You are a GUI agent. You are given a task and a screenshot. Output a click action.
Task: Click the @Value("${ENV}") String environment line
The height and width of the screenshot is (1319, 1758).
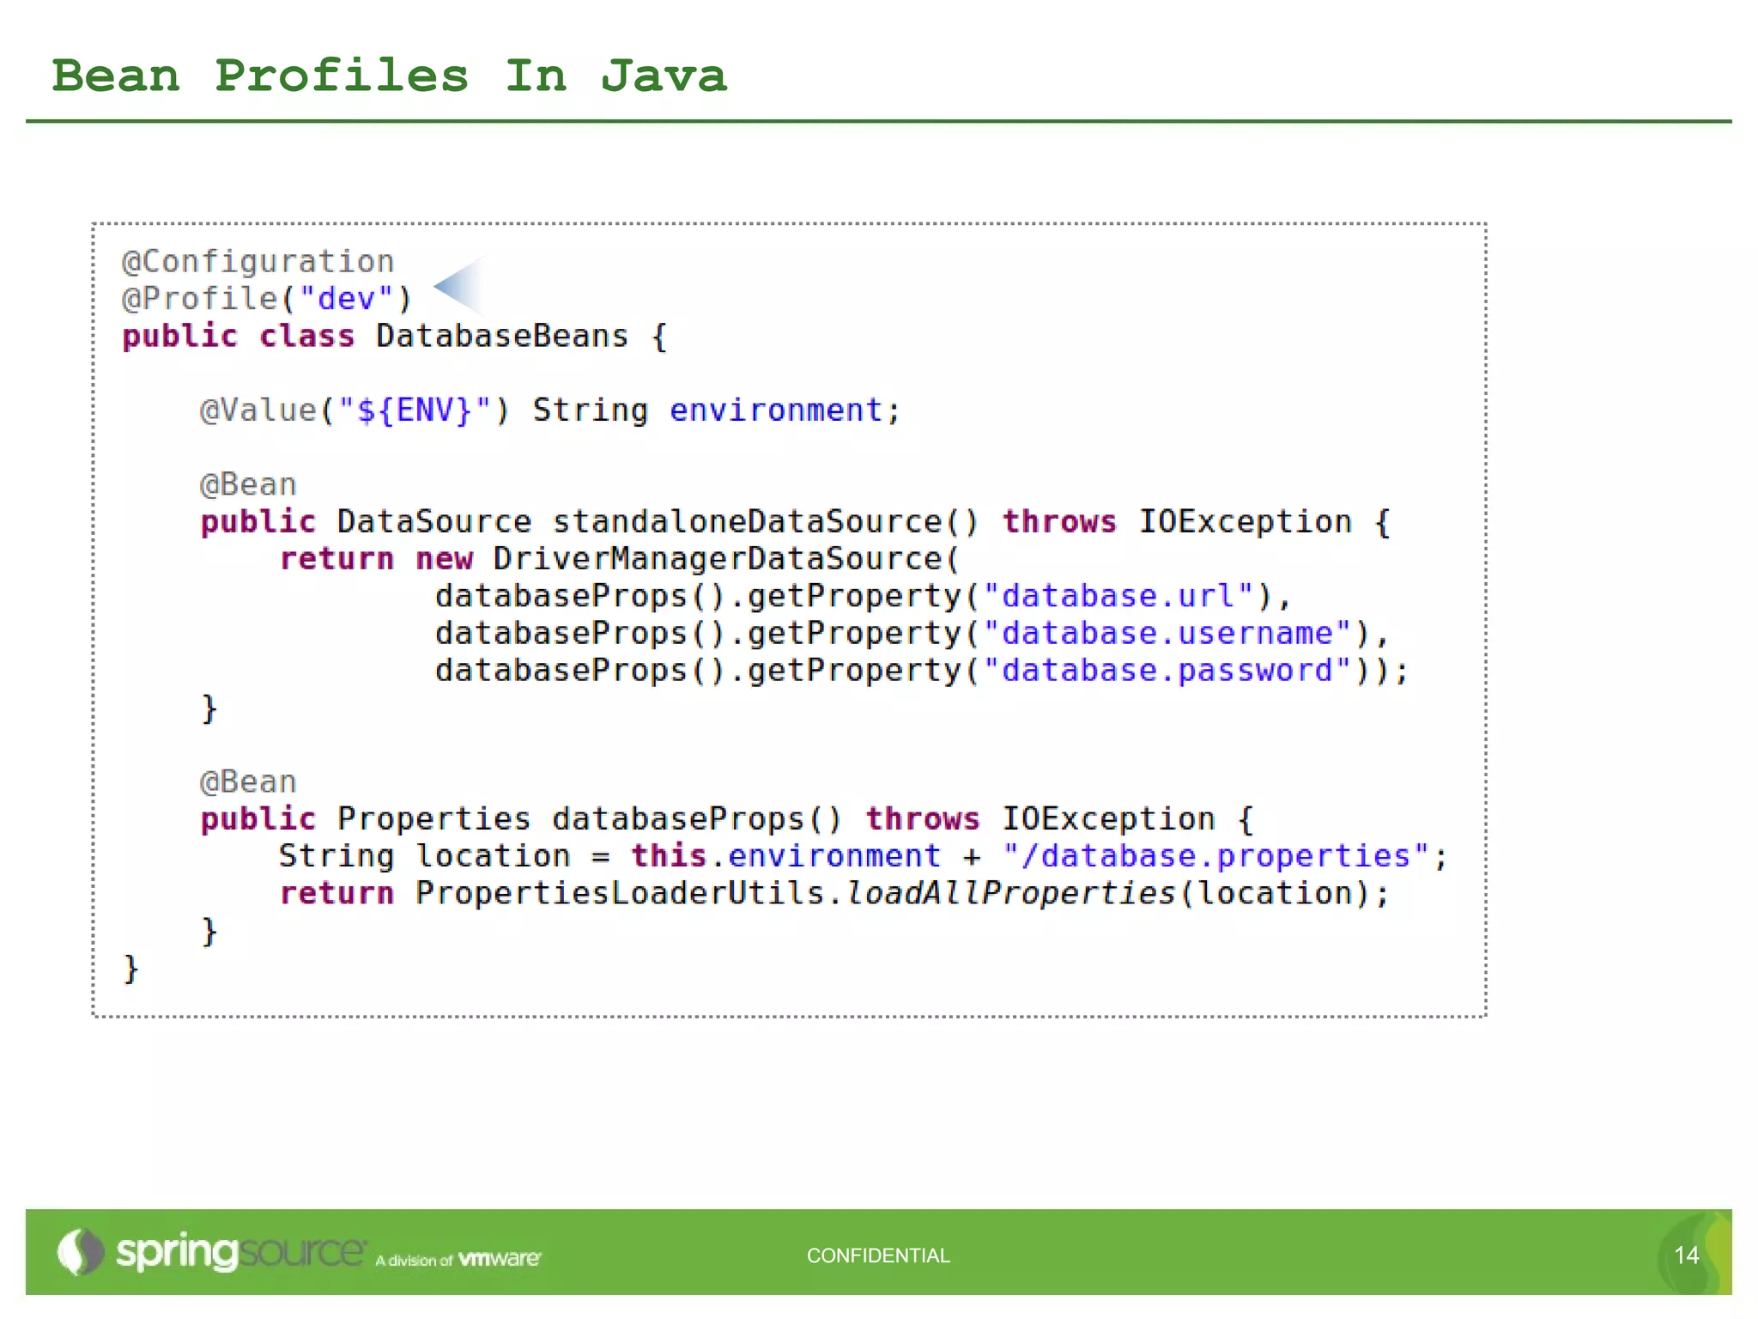[550, 410]
